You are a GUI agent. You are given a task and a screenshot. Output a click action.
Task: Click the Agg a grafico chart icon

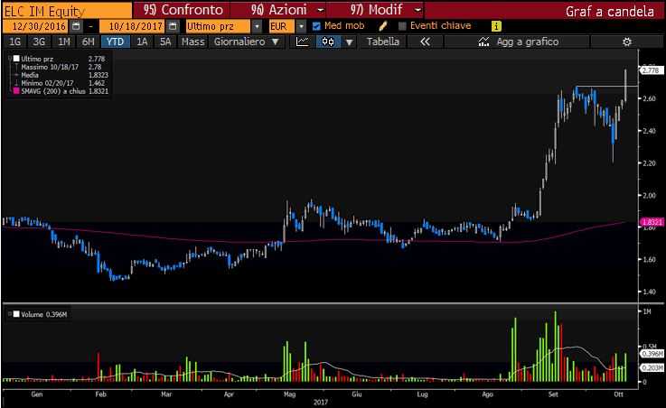[x=483, y=42]
